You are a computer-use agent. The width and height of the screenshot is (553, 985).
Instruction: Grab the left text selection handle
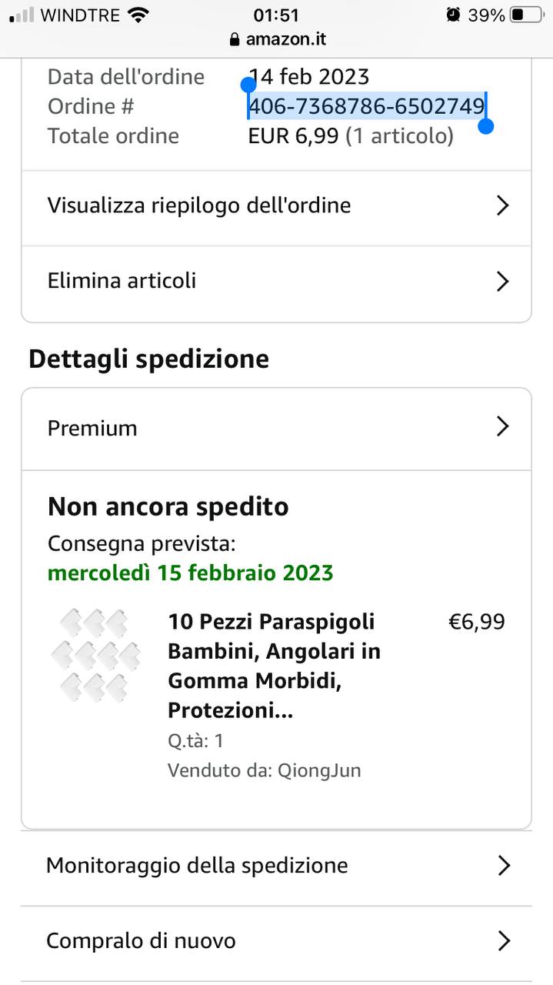pos(248,85)
